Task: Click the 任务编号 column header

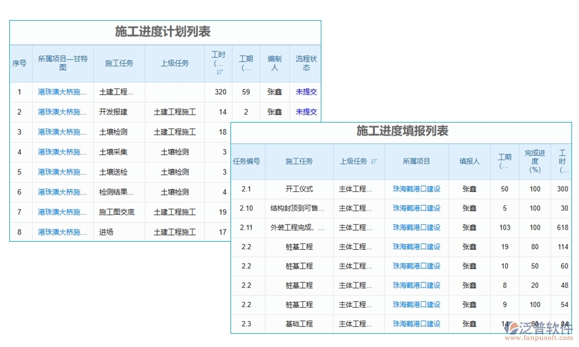Action: pyautogui.click(x=248, y=163)
